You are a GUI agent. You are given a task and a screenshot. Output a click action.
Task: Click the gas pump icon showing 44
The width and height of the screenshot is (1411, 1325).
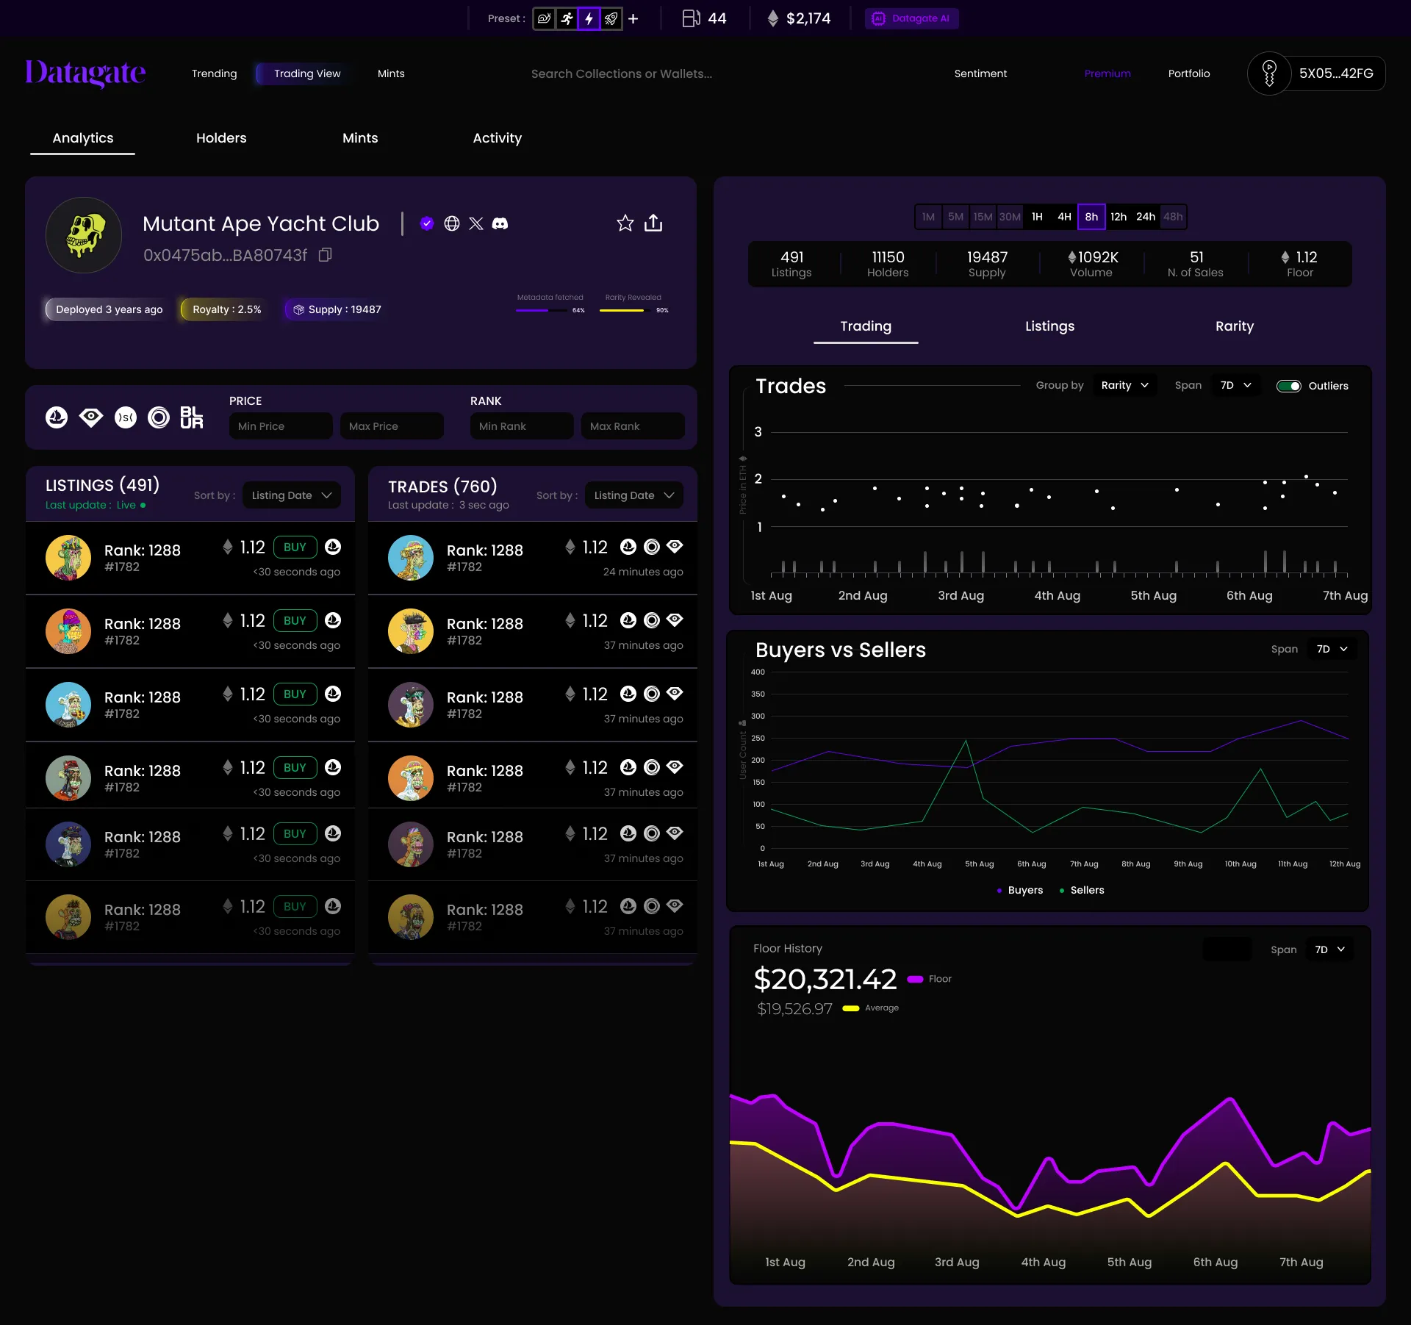(691, 18)
